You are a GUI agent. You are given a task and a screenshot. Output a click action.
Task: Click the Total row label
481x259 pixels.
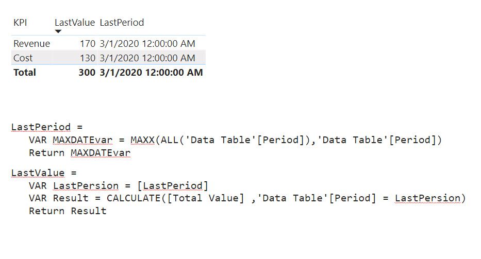coord(25,72)
